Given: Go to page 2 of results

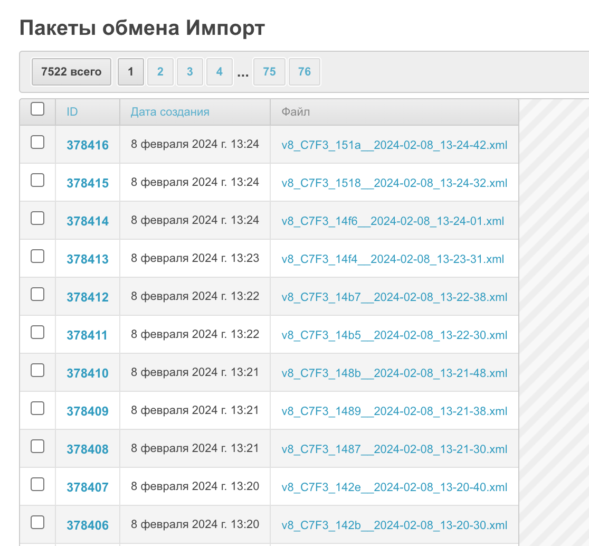Looking at the screenshot, I should pos(160,72).
